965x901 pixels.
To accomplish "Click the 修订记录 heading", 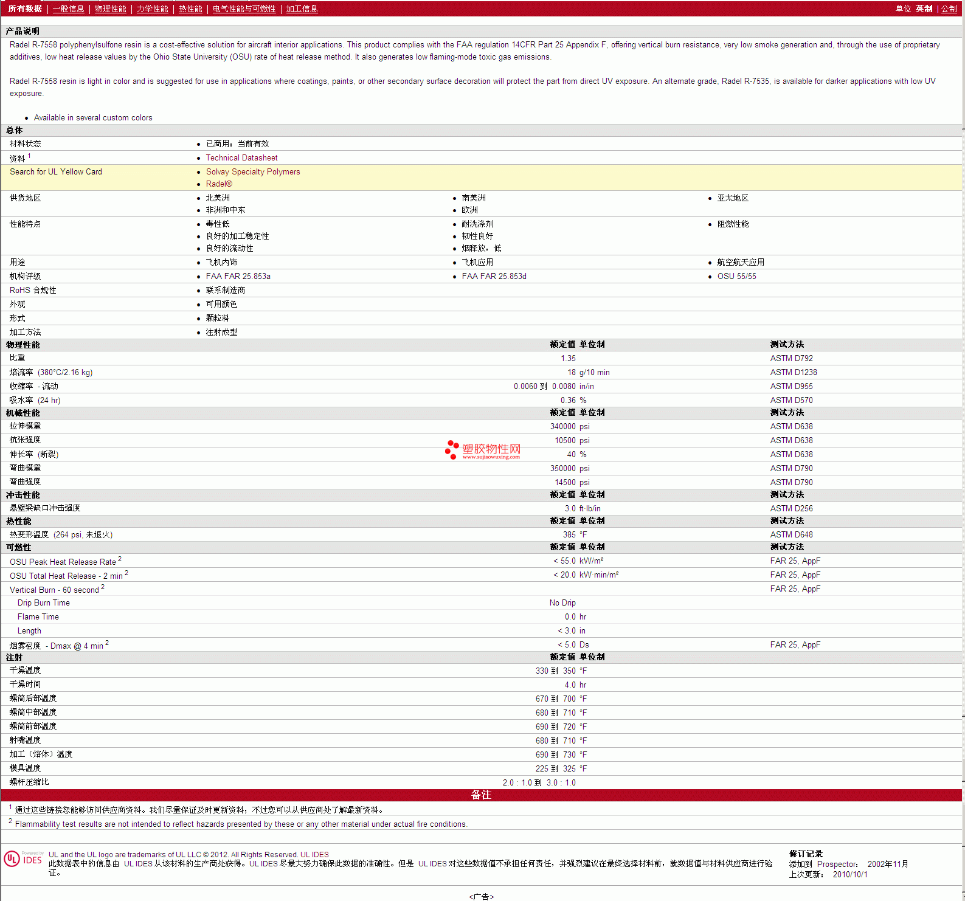I will 806,854.
